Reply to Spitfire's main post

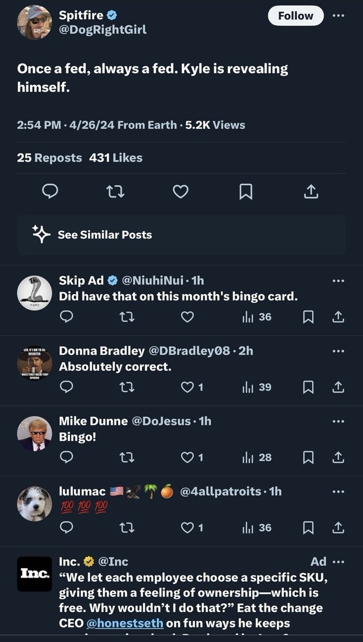[x=49, y=192]
